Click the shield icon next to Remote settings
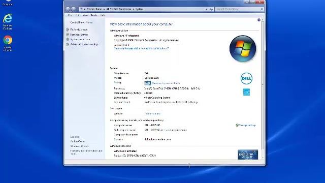The image size is (325, 183). (x=68, y=35)
